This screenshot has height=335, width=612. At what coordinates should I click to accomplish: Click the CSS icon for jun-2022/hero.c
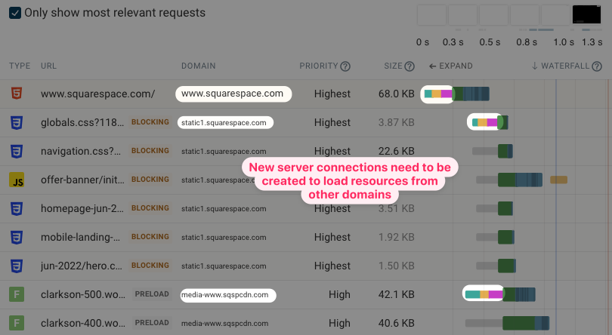tap(17, 266)
